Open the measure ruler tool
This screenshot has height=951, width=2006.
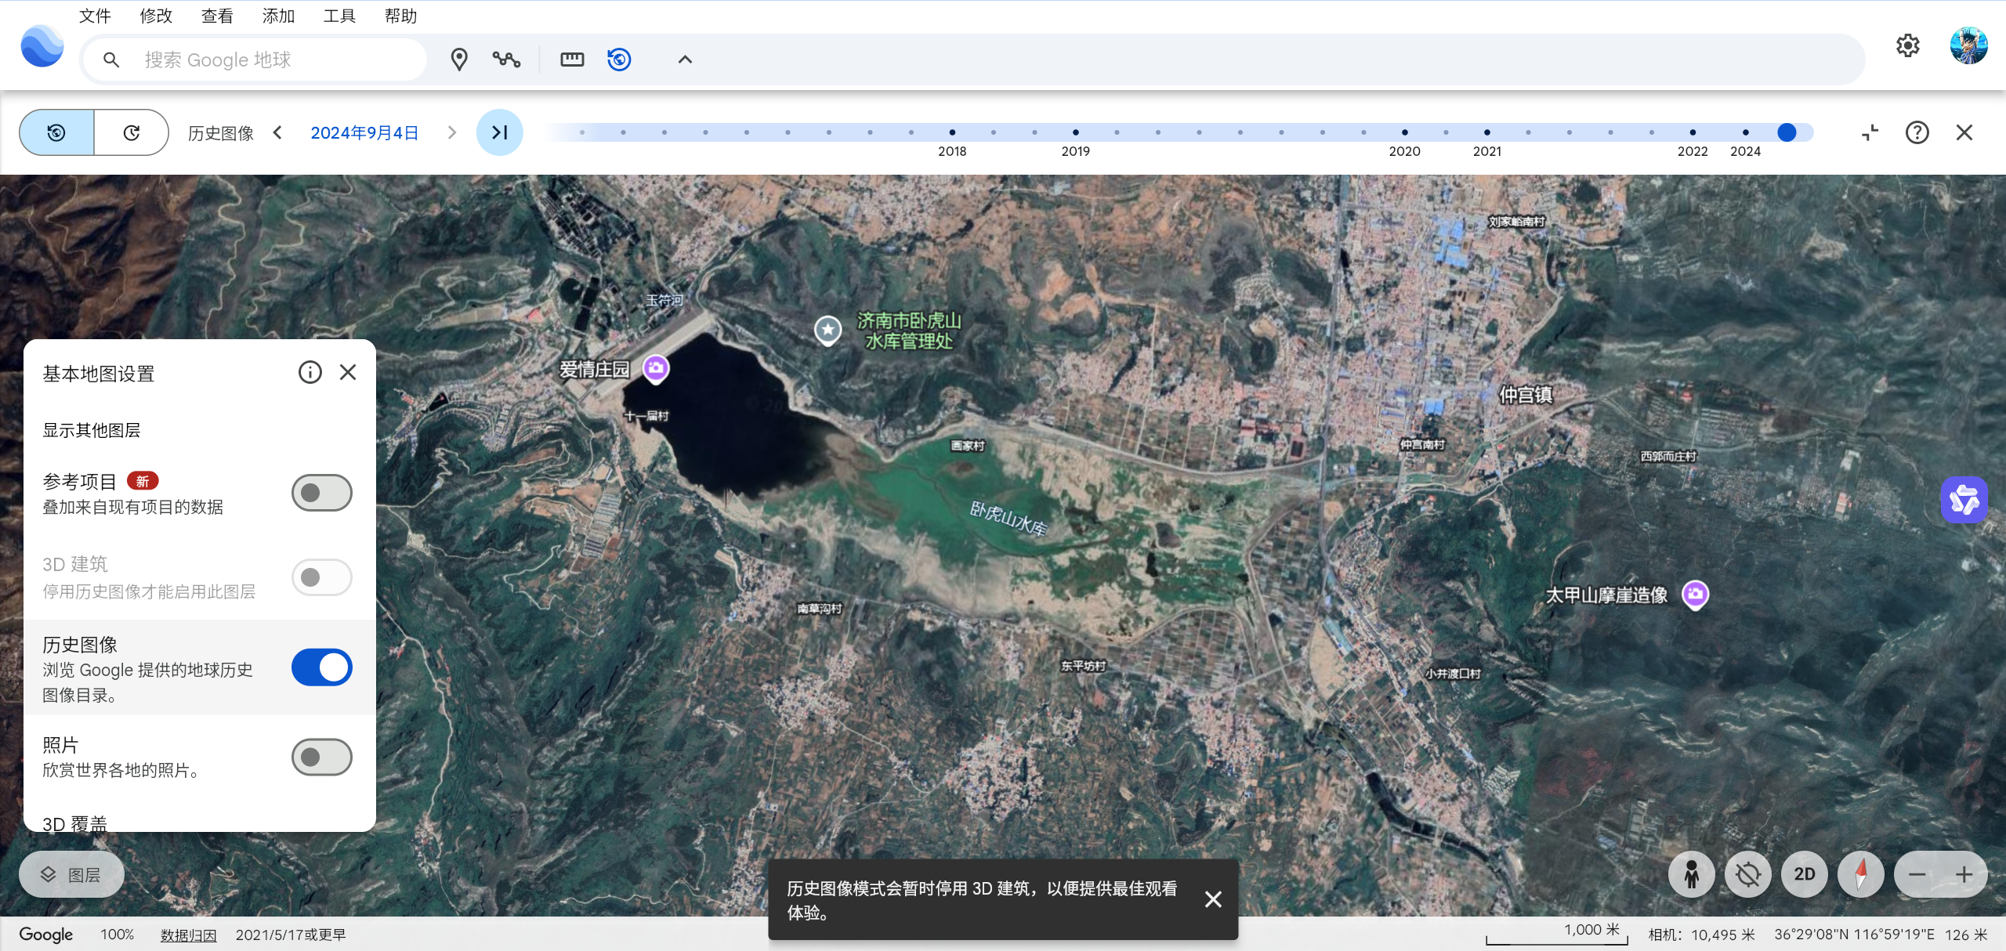[x=572, y=60]
